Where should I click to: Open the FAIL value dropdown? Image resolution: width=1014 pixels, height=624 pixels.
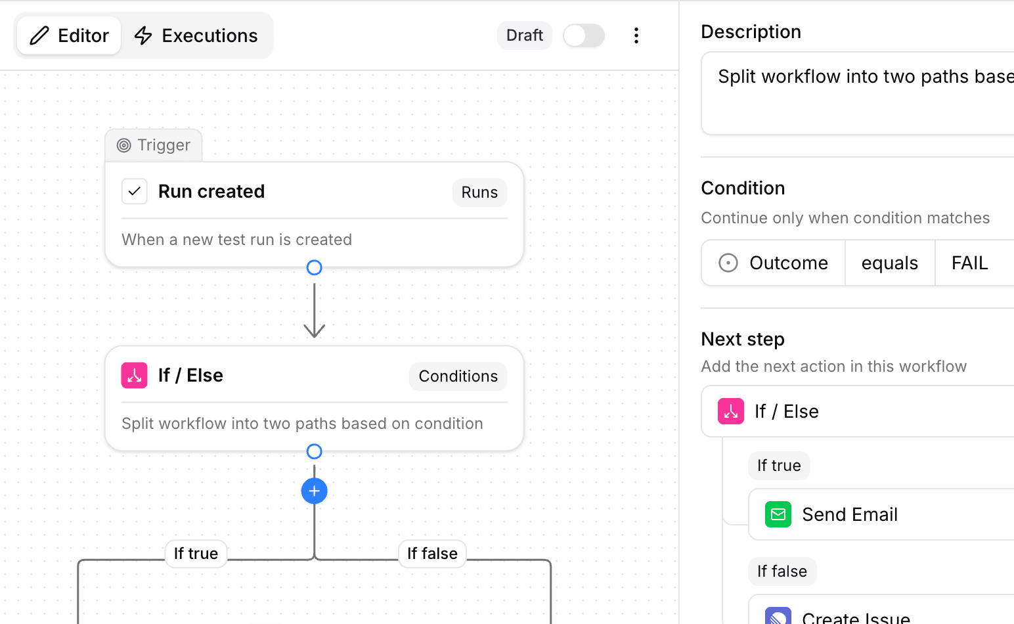970,263
